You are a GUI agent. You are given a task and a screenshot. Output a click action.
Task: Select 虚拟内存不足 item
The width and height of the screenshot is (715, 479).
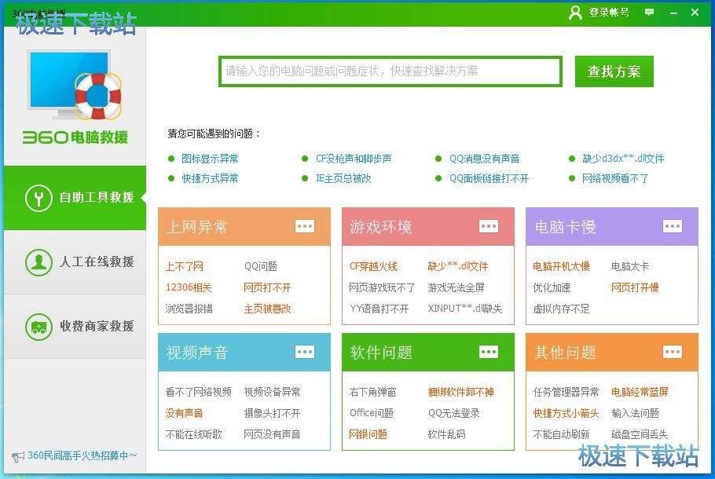(561, 309)
